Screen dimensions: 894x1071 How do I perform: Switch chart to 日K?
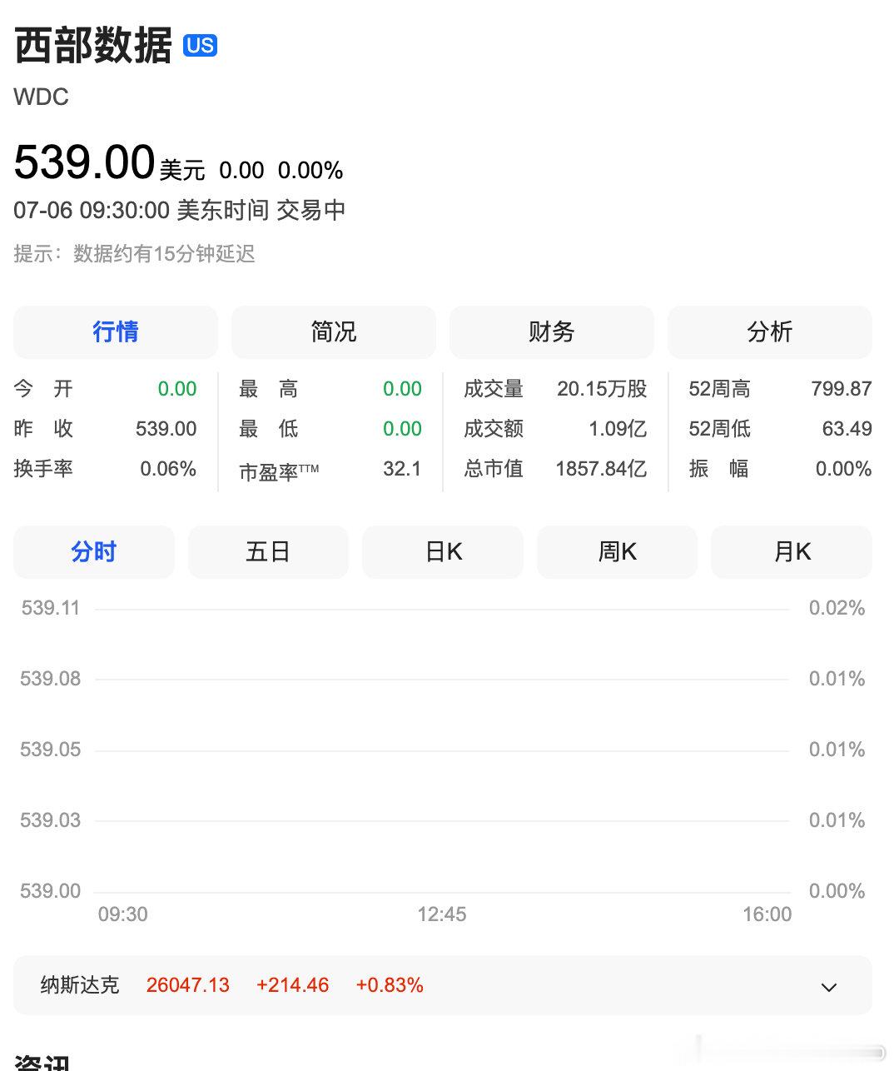point(443,551)
